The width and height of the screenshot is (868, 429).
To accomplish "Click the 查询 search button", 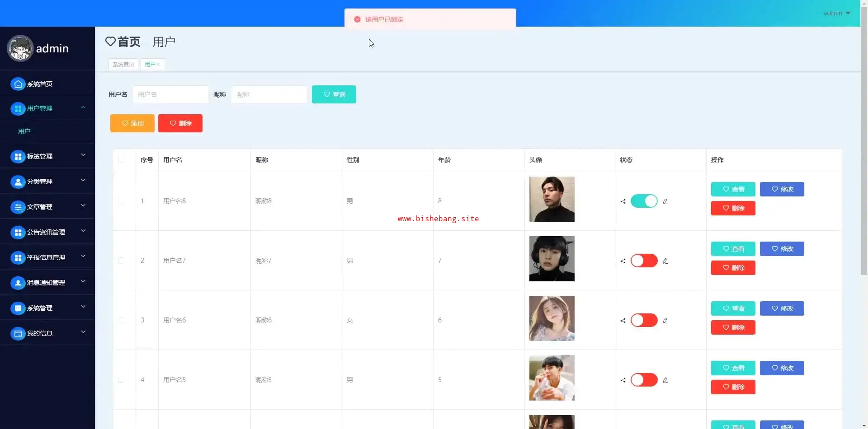I will [334, 94].
